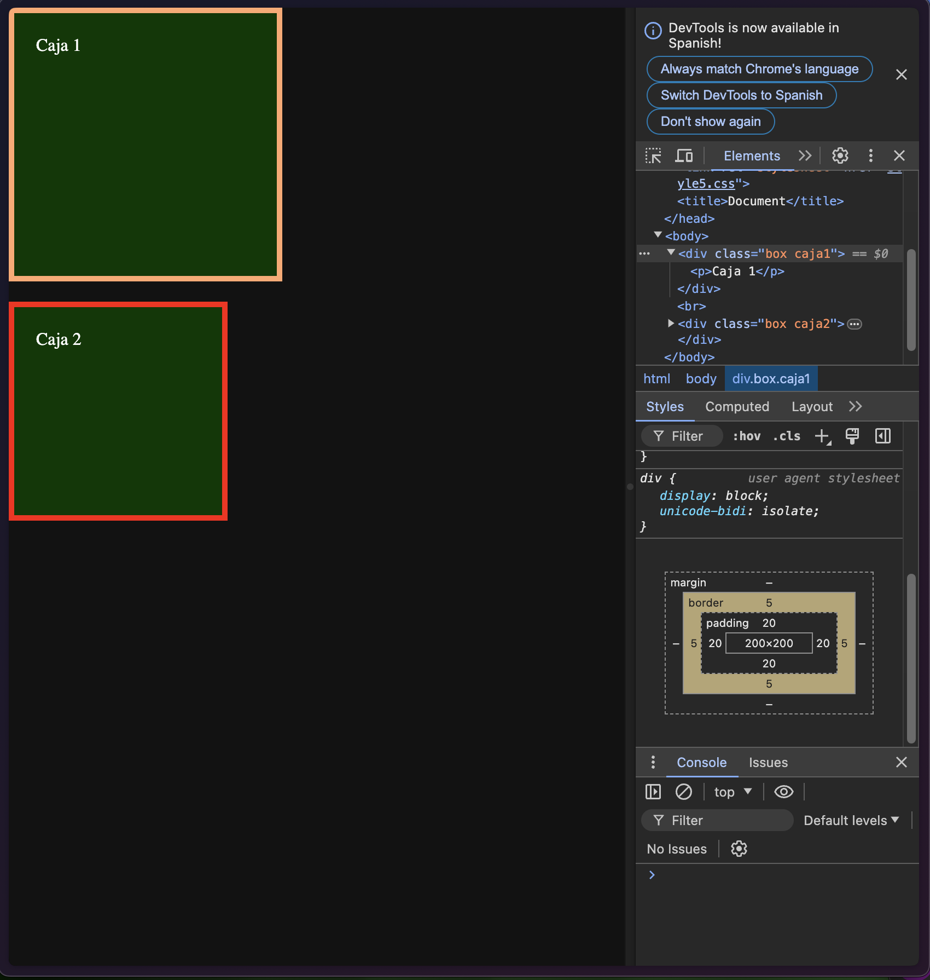The width and height of the screenshot is (930, 980).
Task: Open the Default levels dropdown
Action: point(851,821)
